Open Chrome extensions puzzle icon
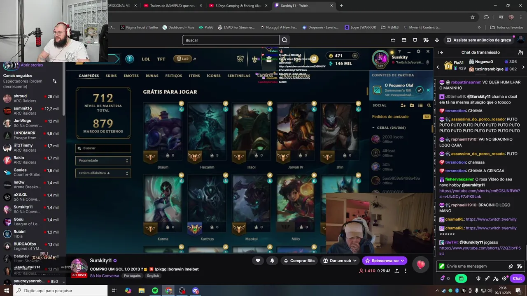This screenshot has width=527, height=296. (x=487, y=17)
